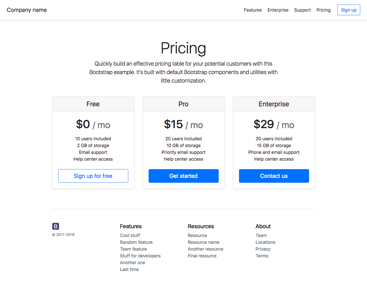Follow the Another resource link

click(x=205, y=249)
